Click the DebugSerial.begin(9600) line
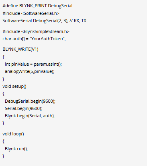 coord(30,101)
